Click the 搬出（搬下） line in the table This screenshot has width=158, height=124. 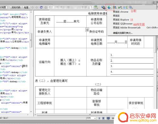click(70, 64)
